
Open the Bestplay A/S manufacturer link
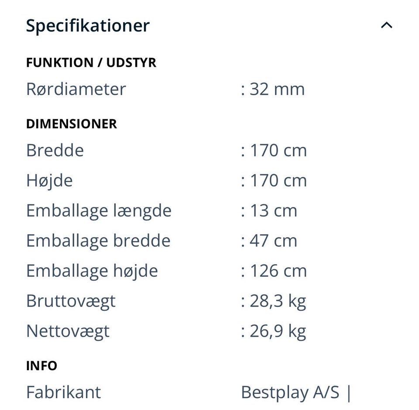(290, 392)
